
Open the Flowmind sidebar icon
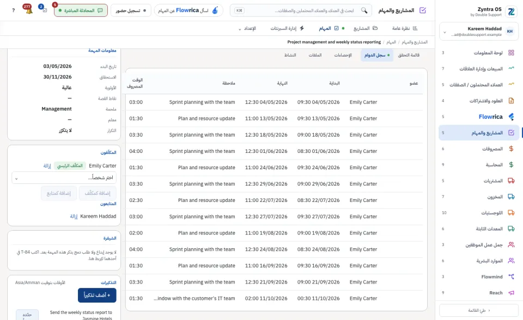pyautogui.click(x=511, y=276)
